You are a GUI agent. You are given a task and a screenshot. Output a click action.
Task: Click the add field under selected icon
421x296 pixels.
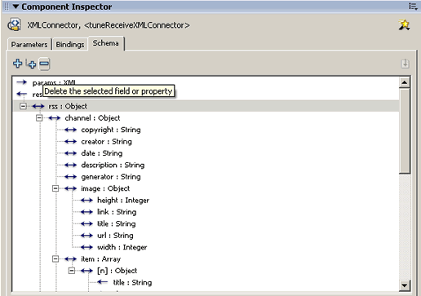pos(31,64)
